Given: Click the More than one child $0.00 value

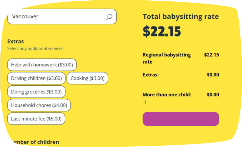Looking at the screenshot, I should click(213, 95).
